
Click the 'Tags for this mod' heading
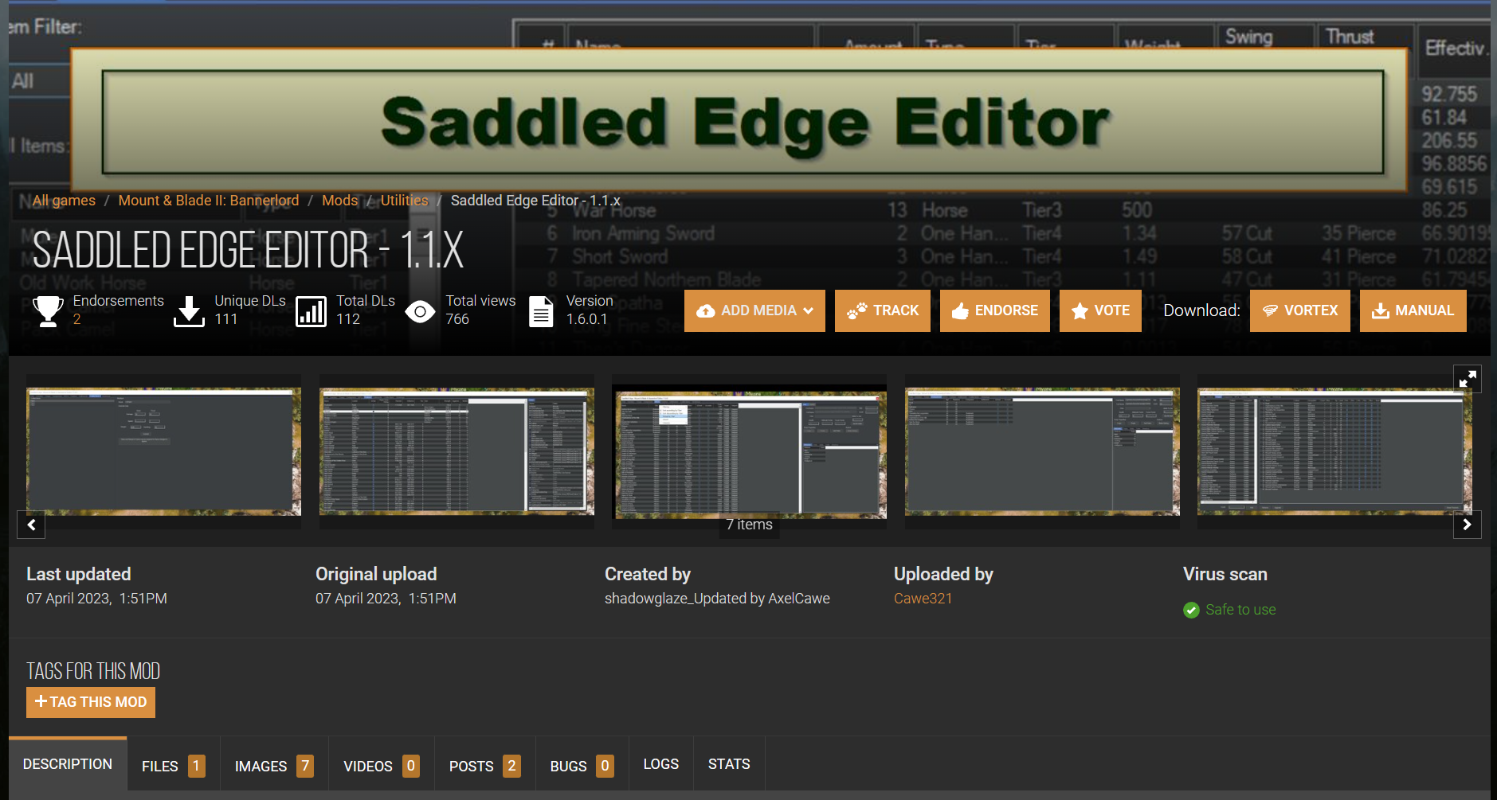[x=93, y=671]
